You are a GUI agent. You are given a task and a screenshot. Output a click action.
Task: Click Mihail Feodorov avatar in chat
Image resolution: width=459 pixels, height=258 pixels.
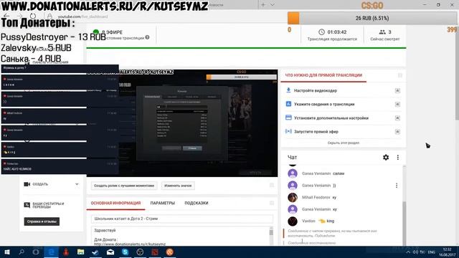pyautogui.click(x=293, y=198)
